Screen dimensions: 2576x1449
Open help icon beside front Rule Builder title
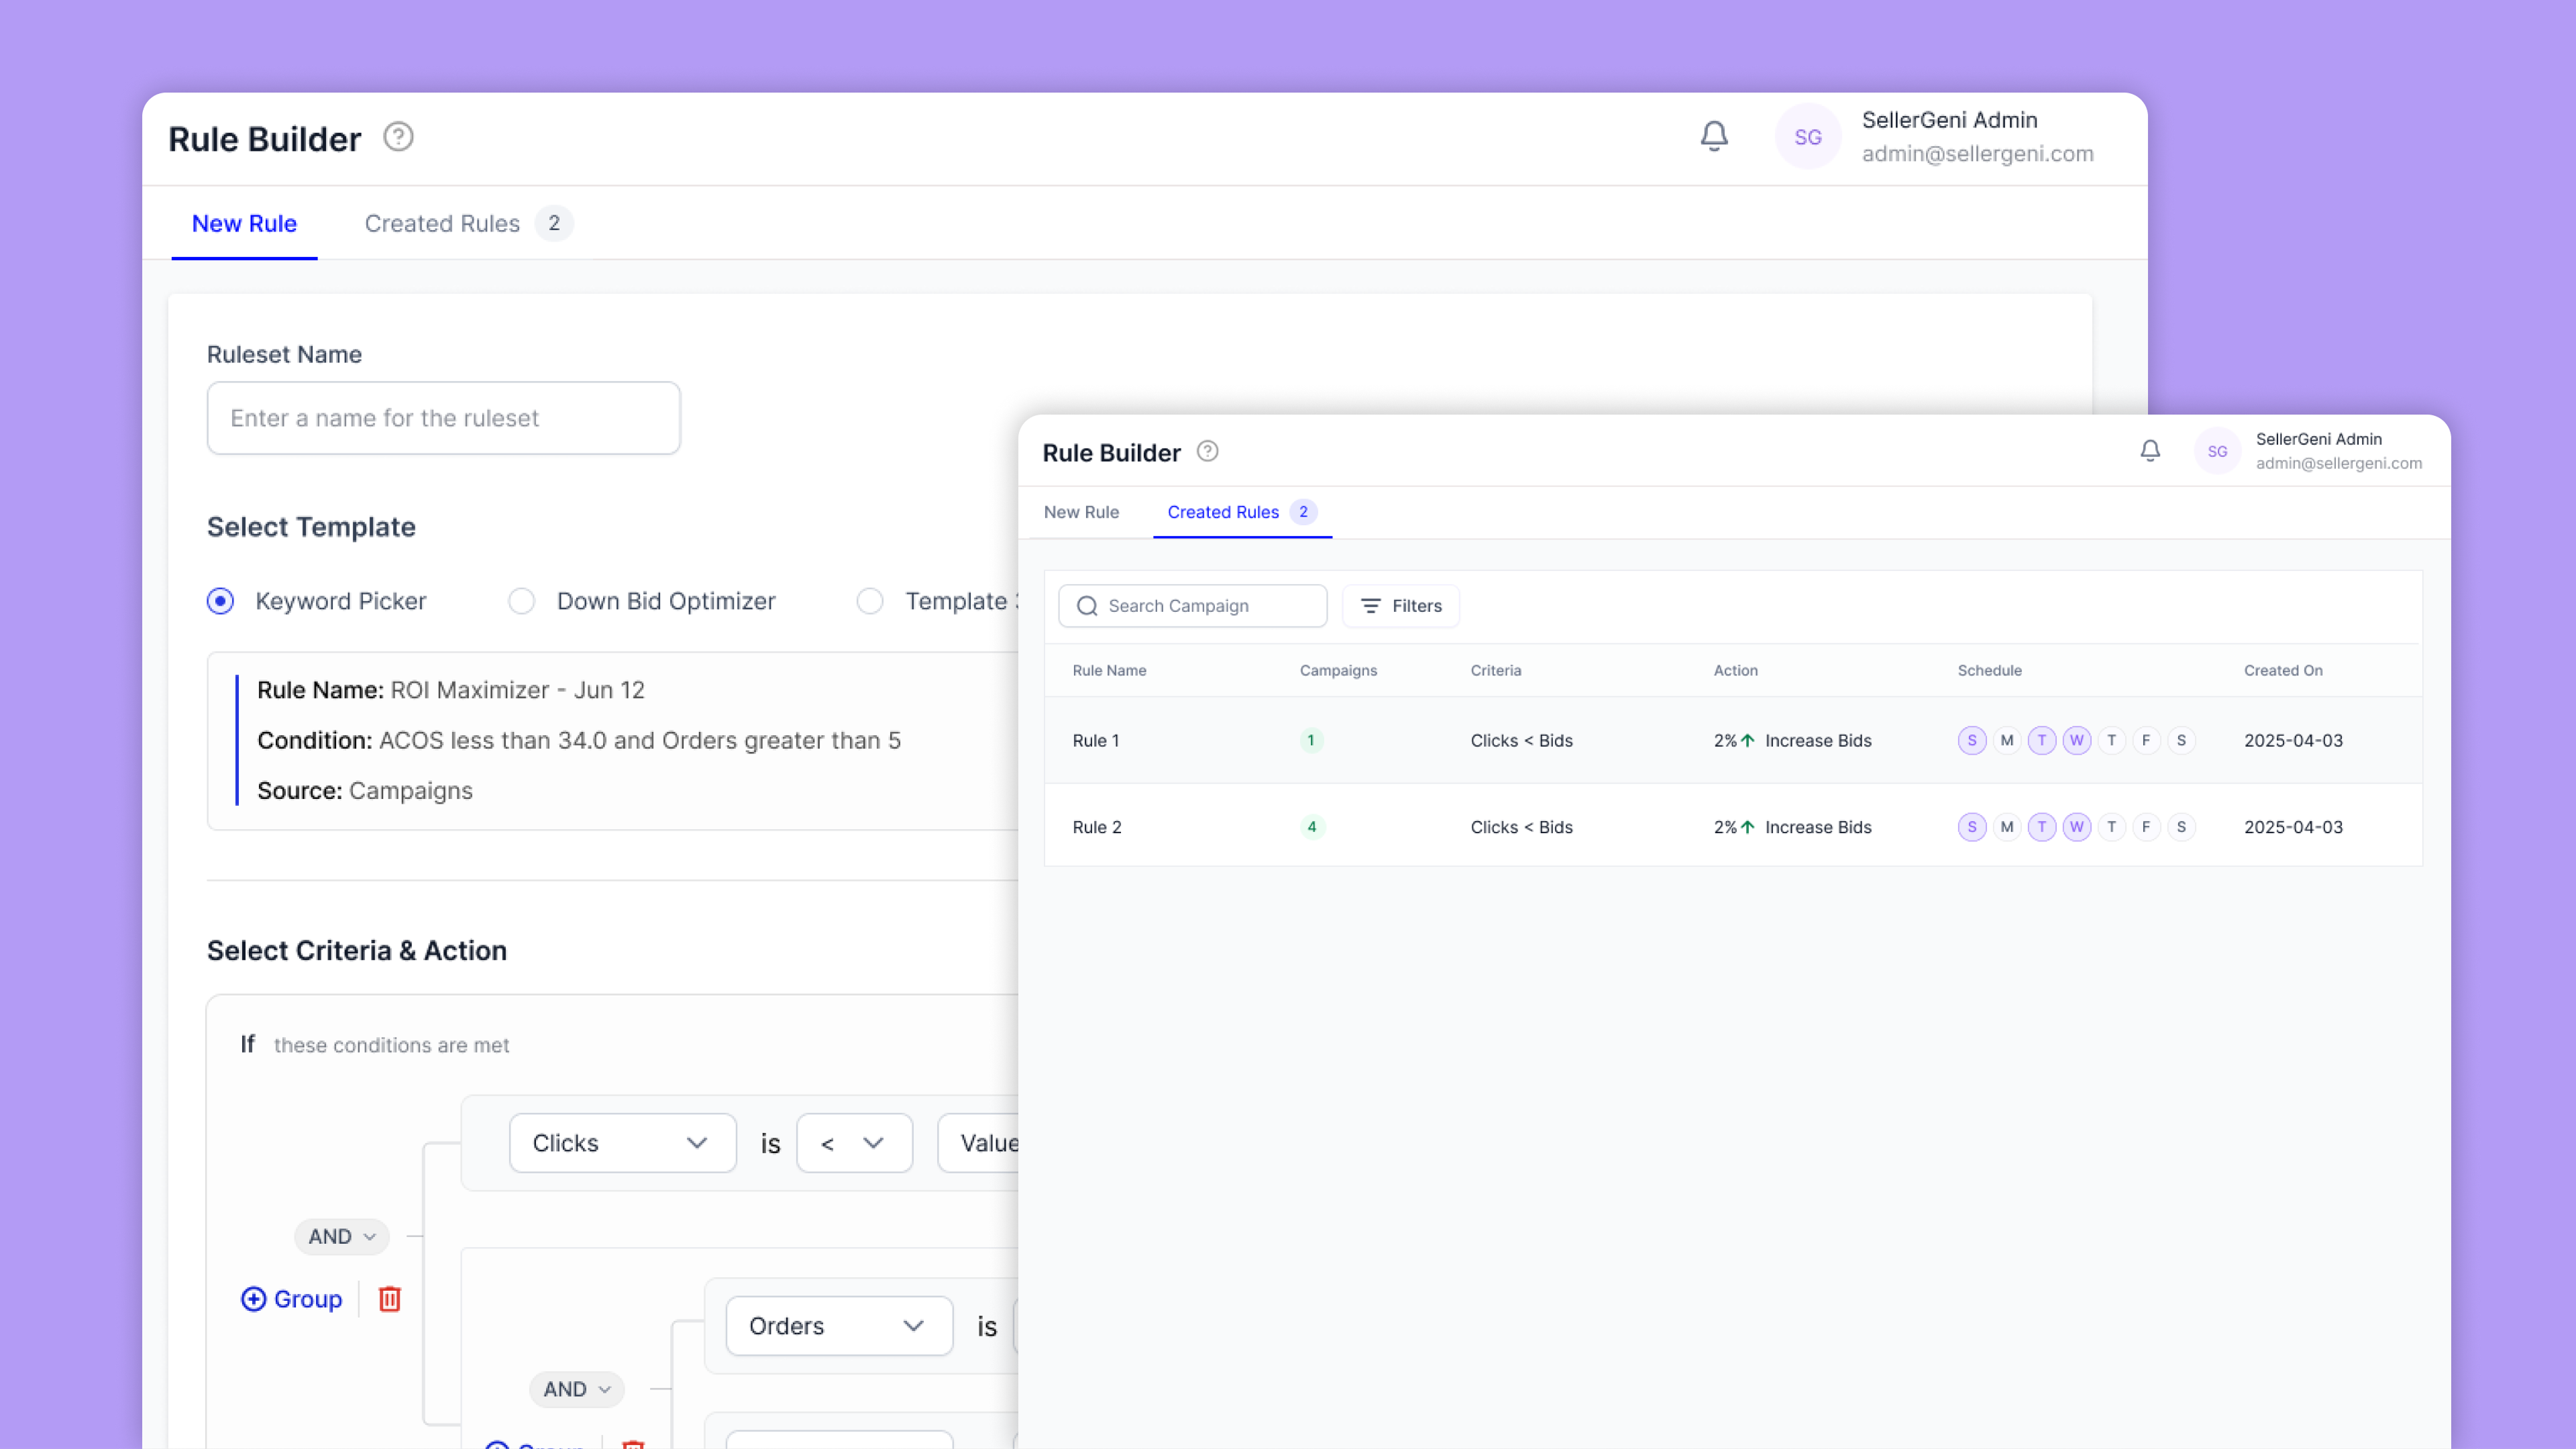(1208, 451)
